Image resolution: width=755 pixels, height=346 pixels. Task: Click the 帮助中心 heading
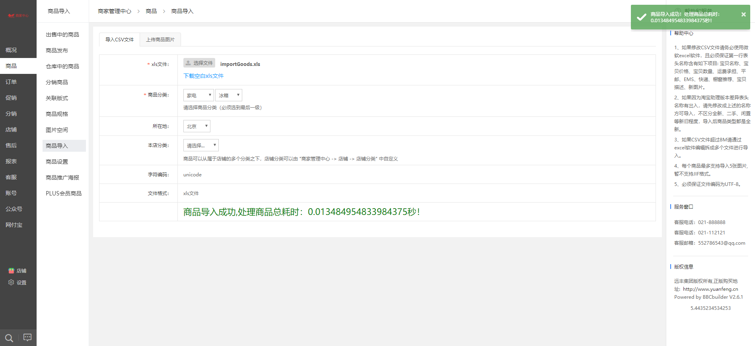683,33
